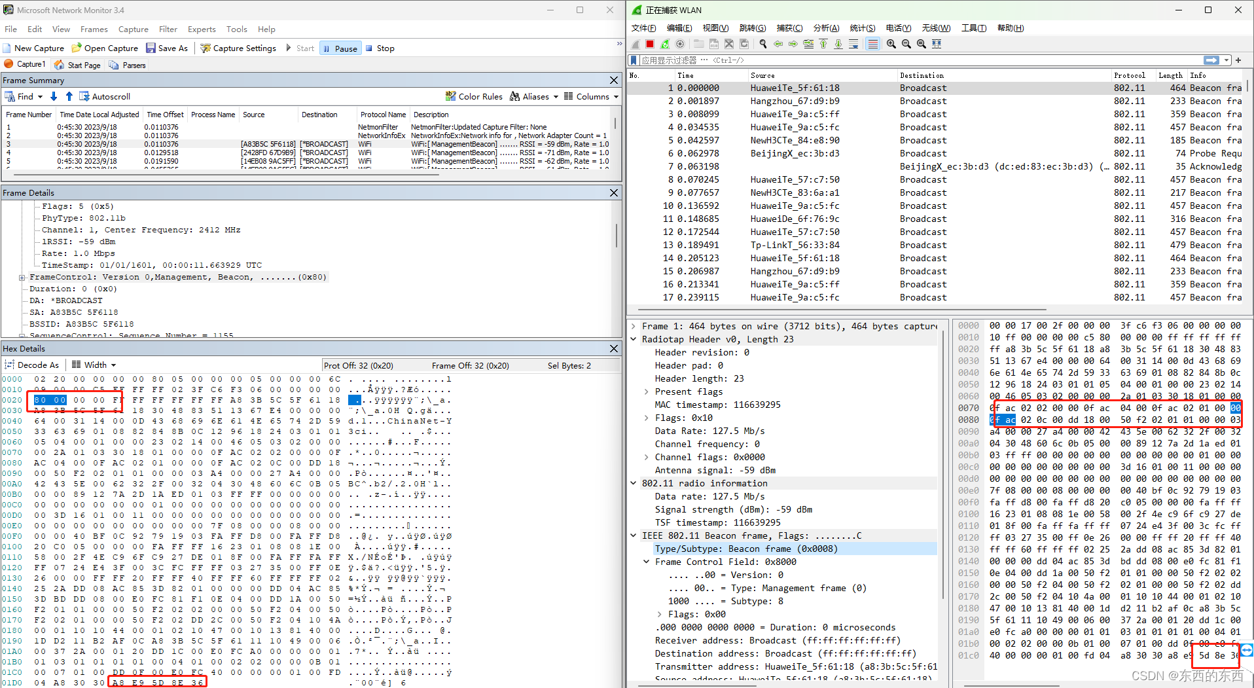Stop capturing packets in Wireshark (red square)
Image resolution: width=1254 pixels, height=688 pixels.
[650, 44]
